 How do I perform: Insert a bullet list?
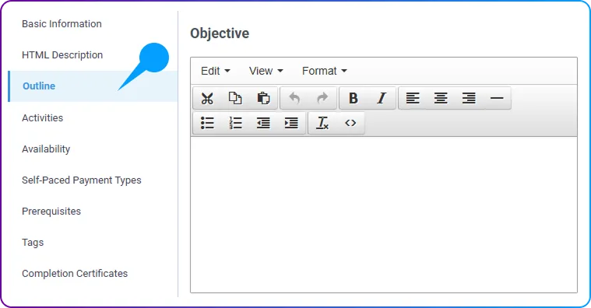207,123
